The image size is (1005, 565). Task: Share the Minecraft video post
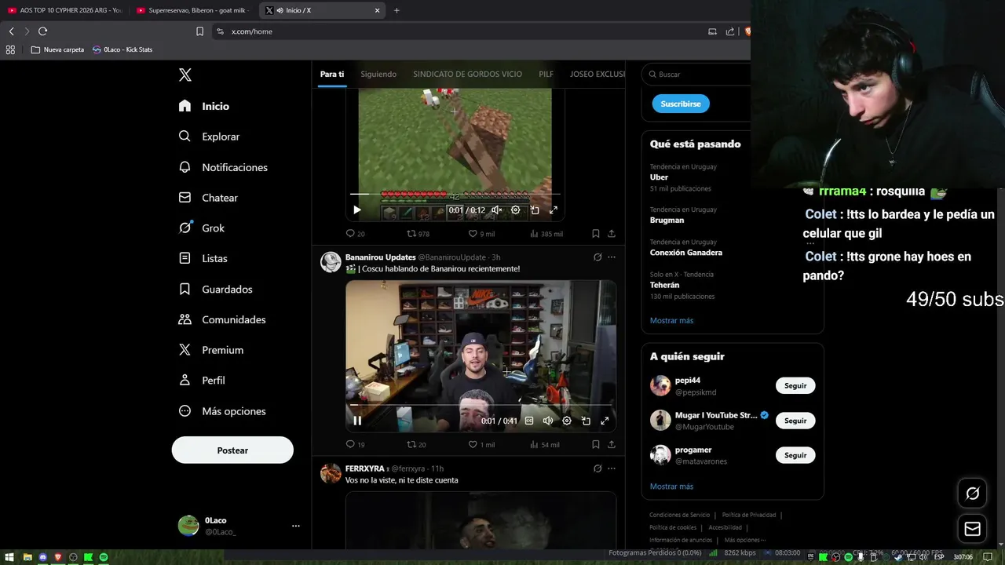[x=612, y=234]
